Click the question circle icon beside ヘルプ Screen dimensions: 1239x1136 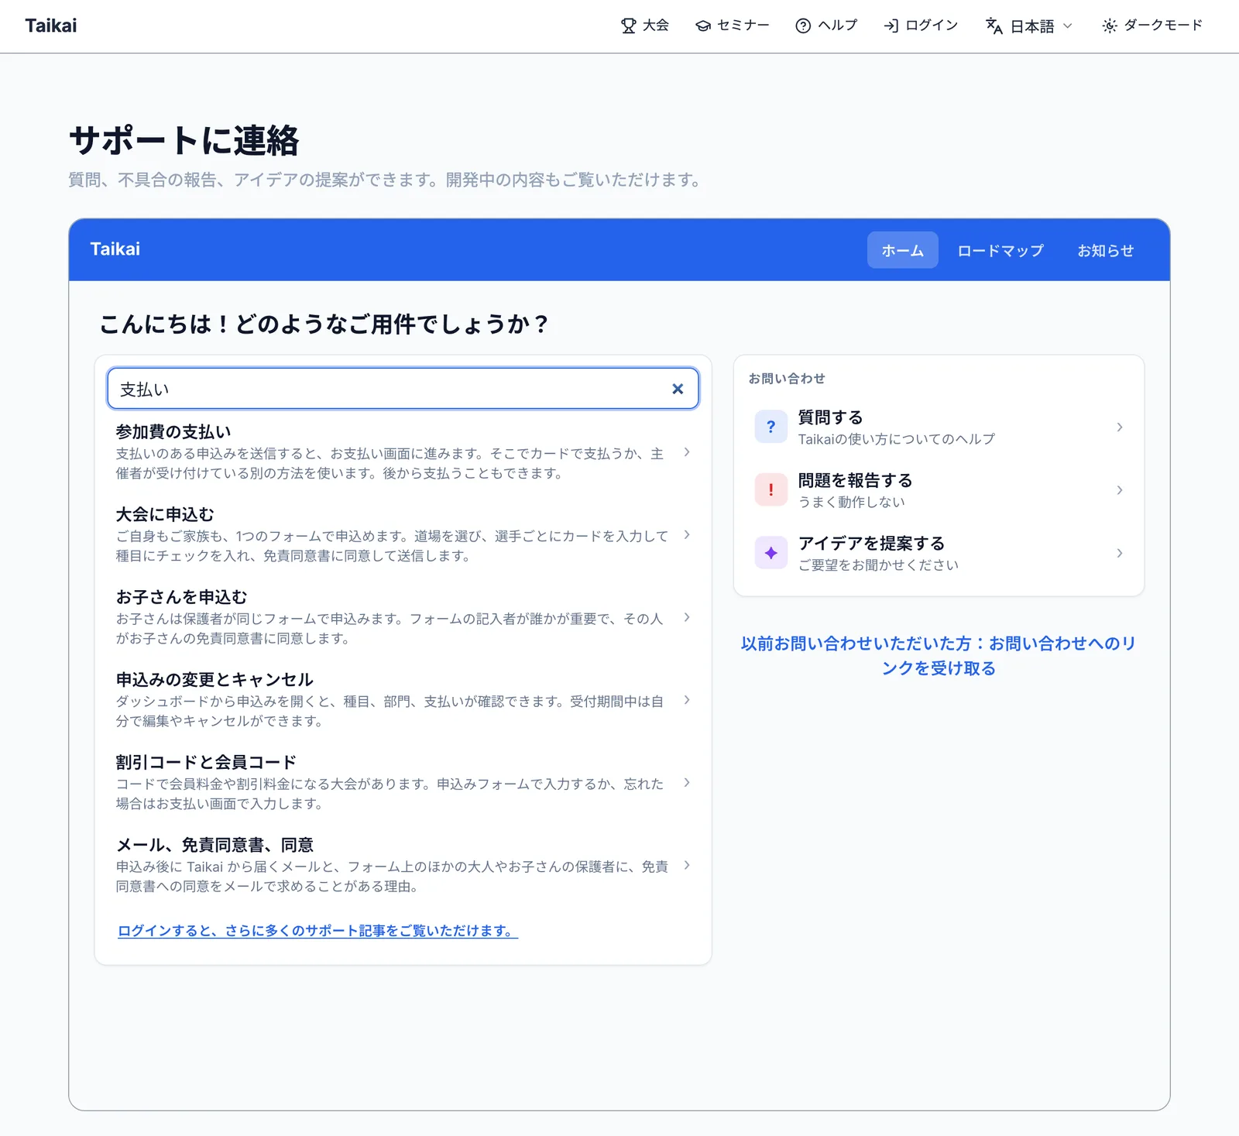coord(803,26)
